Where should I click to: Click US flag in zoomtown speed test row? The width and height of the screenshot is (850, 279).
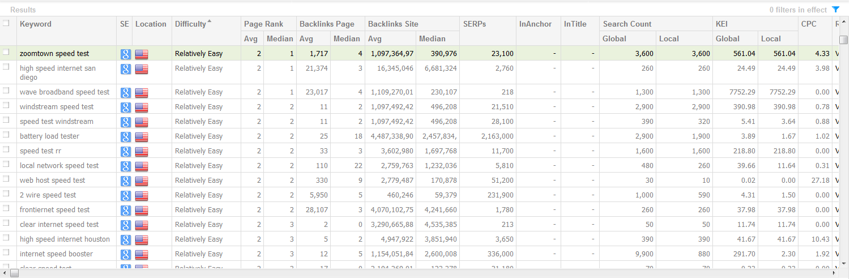tap(142, 54)
